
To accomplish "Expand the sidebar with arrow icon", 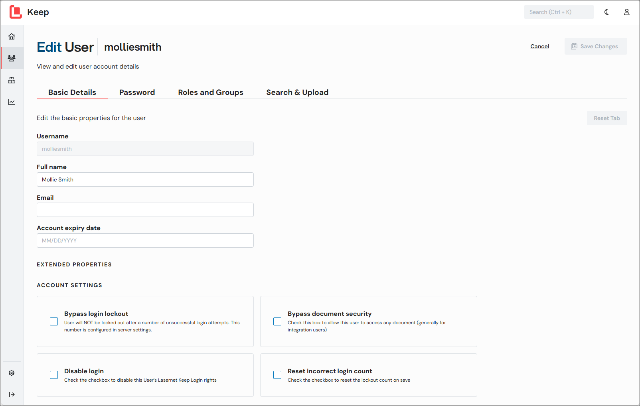I will (12, 394).
